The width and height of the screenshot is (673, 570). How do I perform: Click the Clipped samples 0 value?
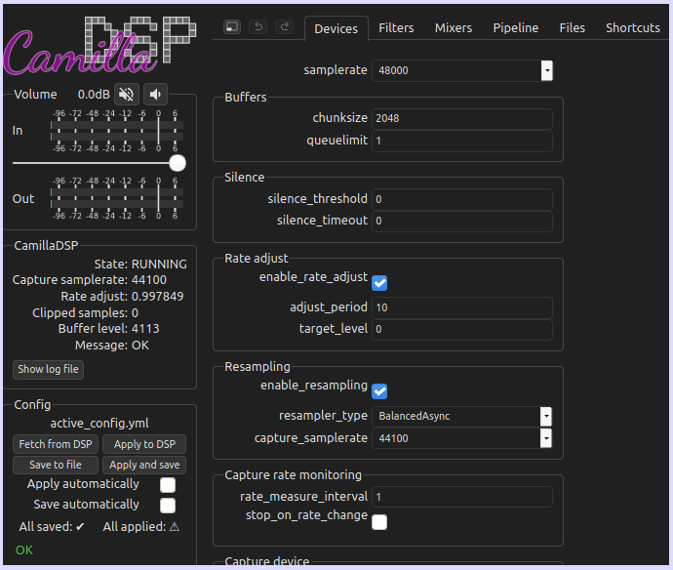coord(135,313)
